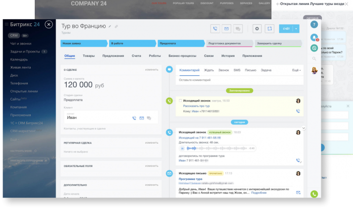Close the Открытая линия chat window

click(346, 4)
